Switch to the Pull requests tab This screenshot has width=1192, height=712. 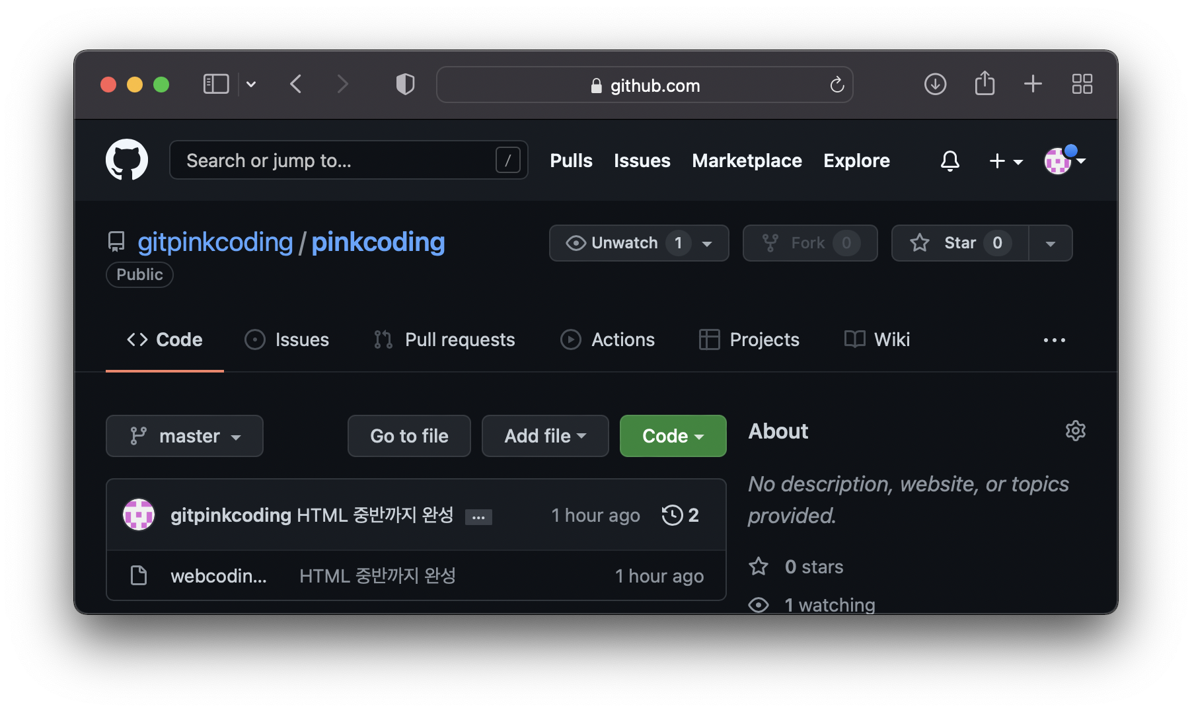pos(444,339)
